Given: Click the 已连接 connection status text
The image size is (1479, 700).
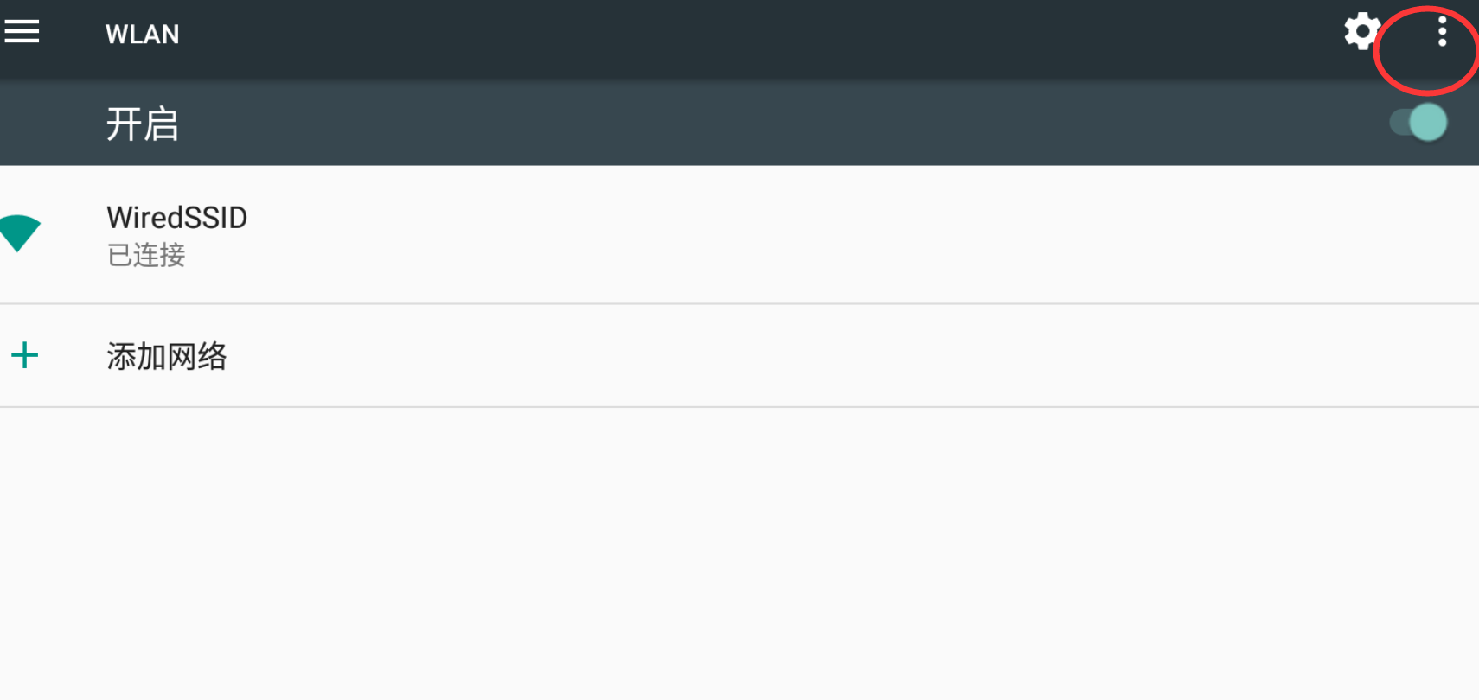Looking at the screenshot, I should point(146,255).
